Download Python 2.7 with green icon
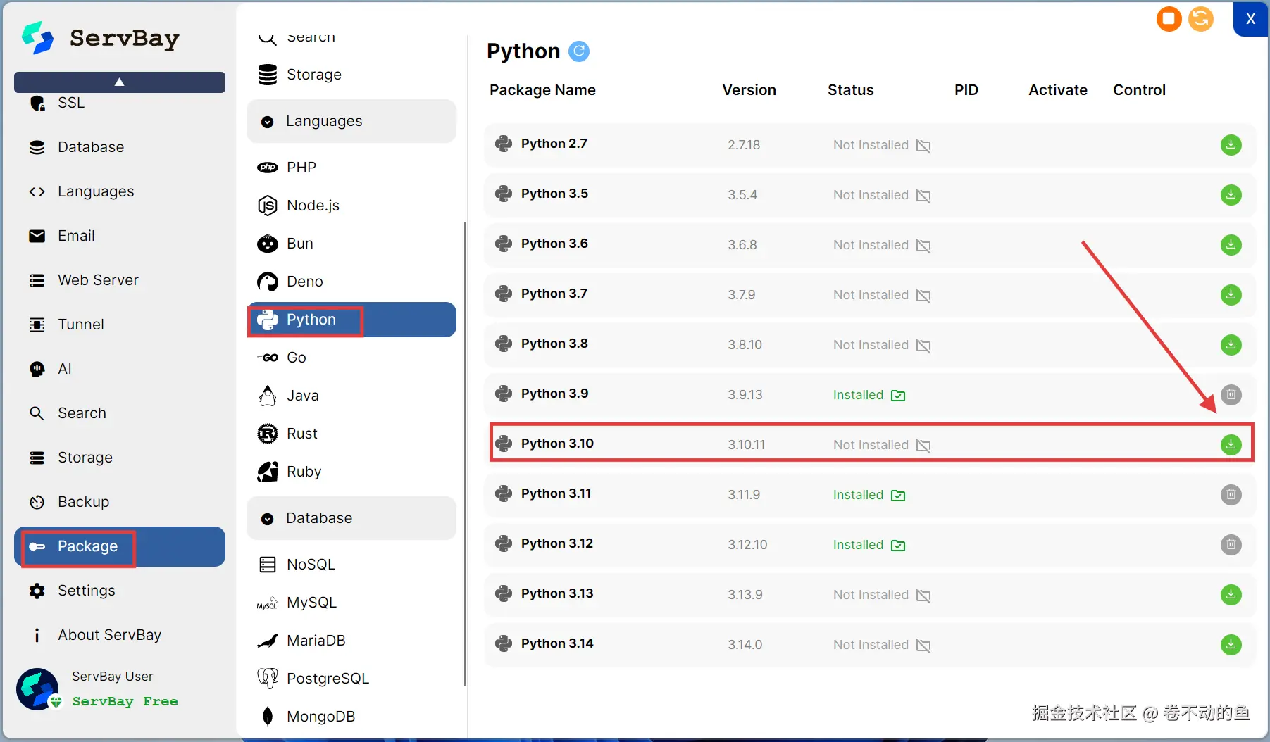Image resolution: width=1270 pixels, height=742 pixels. pyautogui.click(x=1231, y=144)
